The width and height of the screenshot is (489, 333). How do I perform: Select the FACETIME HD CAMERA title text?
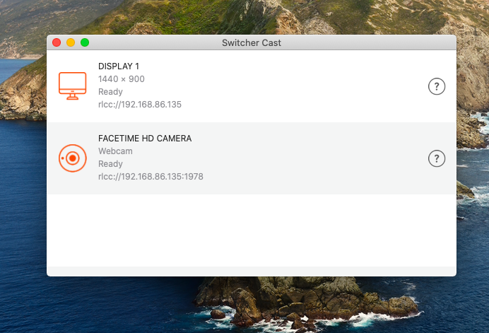point(145,139)
